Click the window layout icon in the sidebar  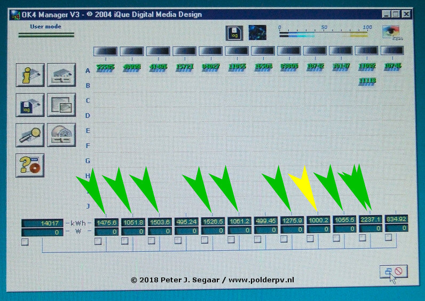click(x=61, y=105)
